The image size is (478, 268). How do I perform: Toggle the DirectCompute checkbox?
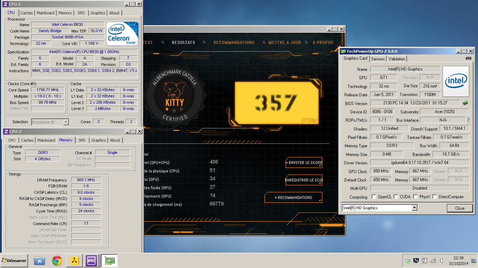click(x=435, y=197)
